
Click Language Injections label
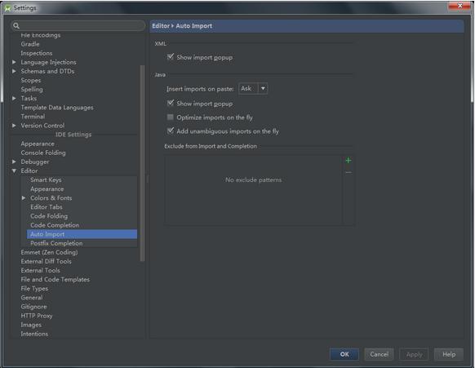point(48,62)
